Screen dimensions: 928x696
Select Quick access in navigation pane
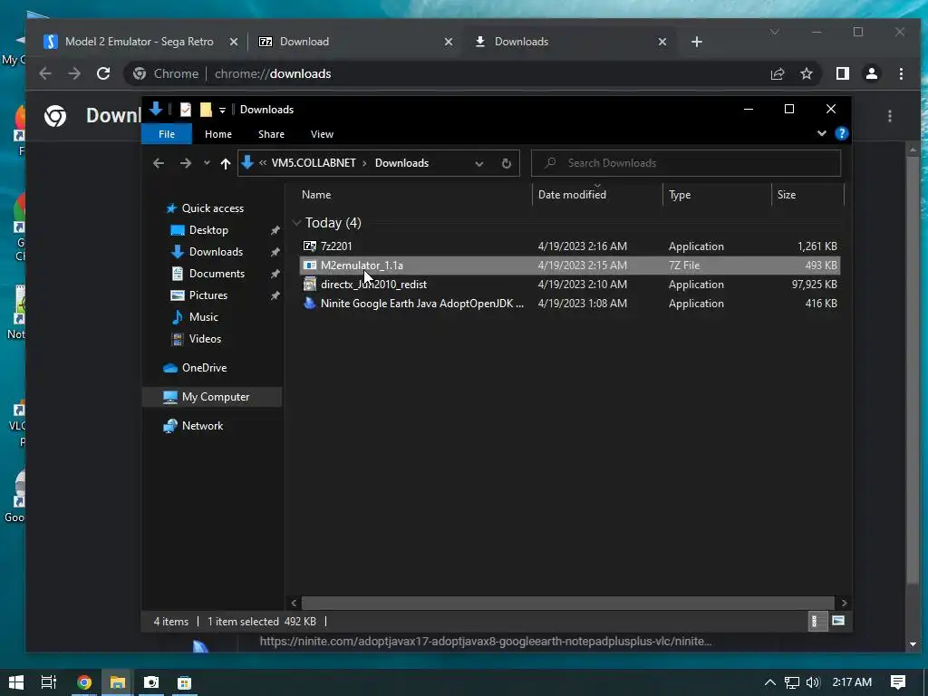point(212,208)
